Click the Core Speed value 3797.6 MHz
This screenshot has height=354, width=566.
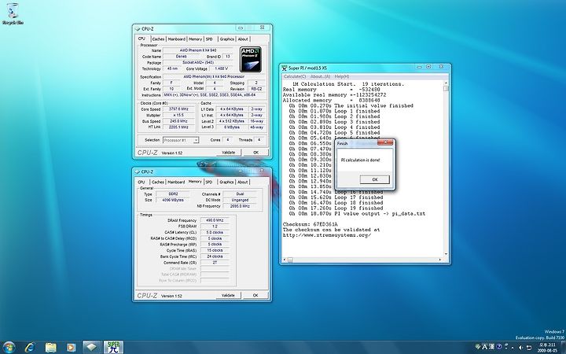pos(178,109)
